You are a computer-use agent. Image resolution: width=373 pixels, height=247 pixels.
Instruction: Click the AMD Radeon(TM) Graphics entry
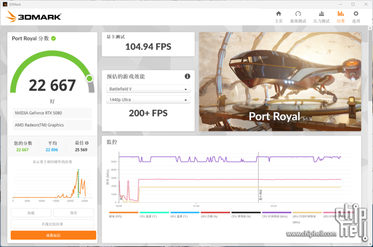point(52,125)
